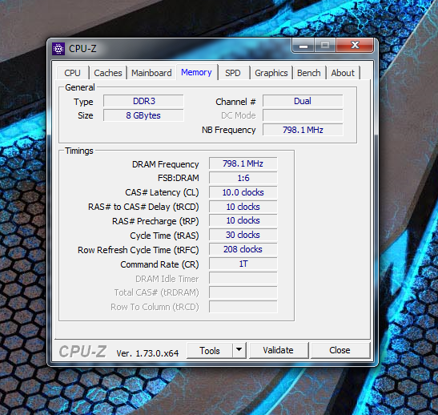The image size is (438, 415).
Task: Click the DDR3 memory type field
Action: pyautogui.click(x=143, y=101)
